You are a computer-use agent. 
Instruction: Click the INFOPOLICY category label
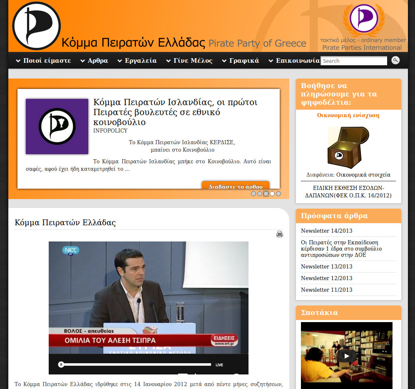110,130
